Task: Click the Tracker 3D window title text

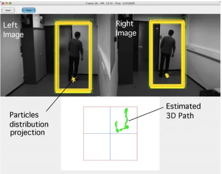Action: (110, 3)
